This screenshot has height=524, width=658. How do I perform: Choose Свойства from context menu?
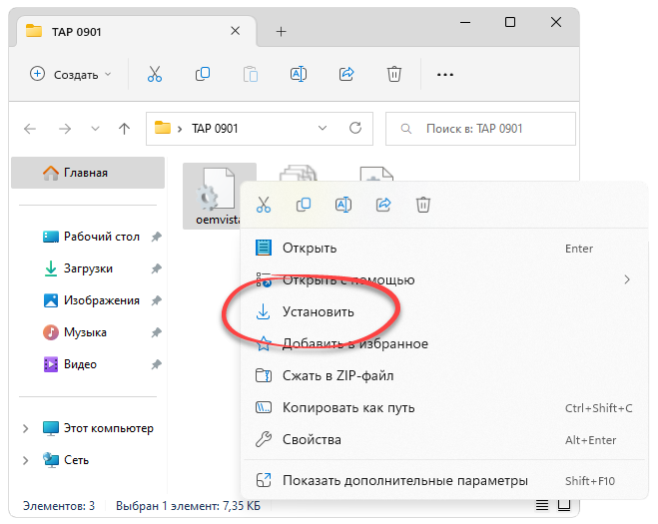point(312,439)
